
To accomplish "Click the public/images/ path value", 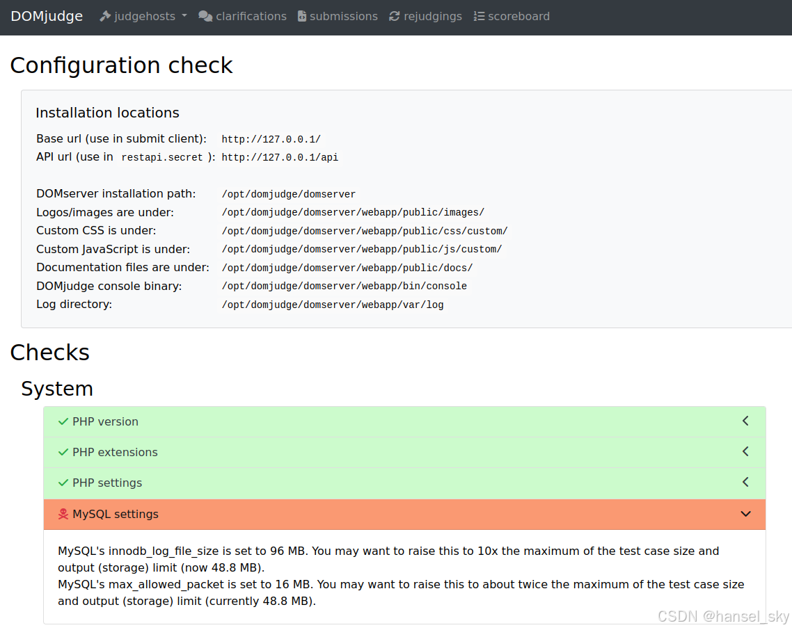I will pos(353,213).
